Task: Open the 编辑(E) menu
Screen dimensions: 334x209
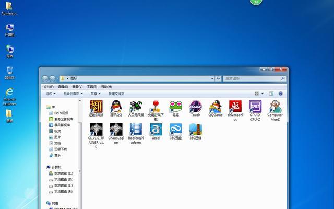Action: (x=63, y=87)
